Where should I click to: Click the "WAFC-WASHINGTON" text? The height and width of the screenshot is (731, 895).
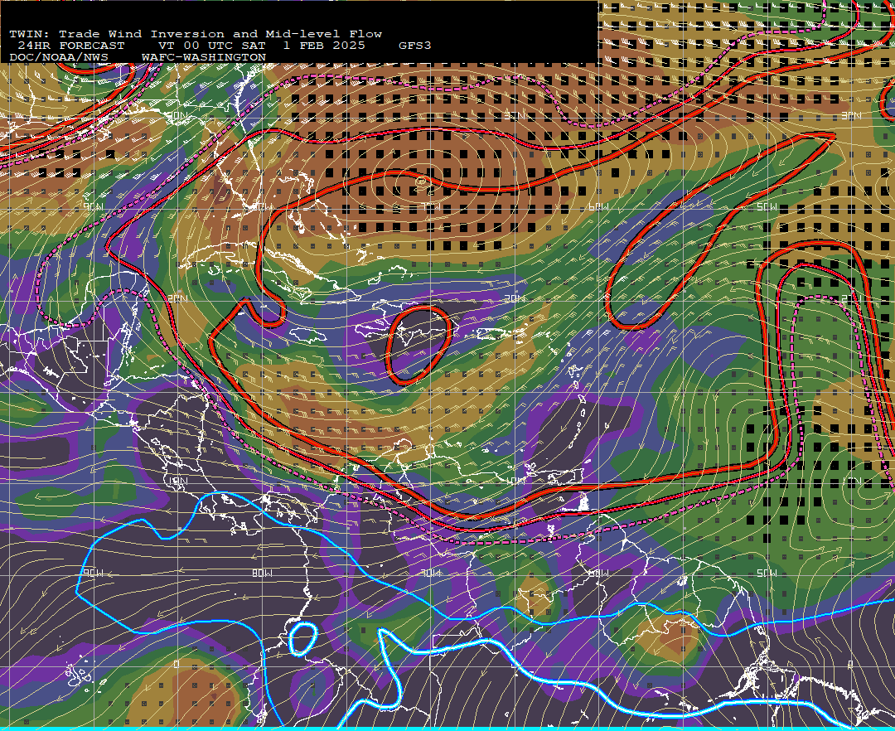coord(204,58)
